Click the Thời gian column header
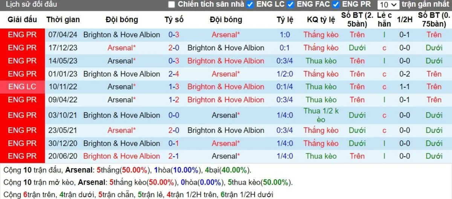This screenshot has height=199, width=452. pos(63,20)
